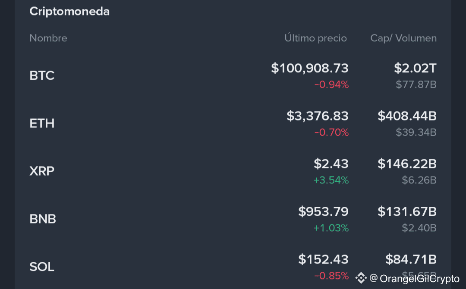
Task: Select the SOL cryptocurrency name
Action: click(x=42, y=267)
